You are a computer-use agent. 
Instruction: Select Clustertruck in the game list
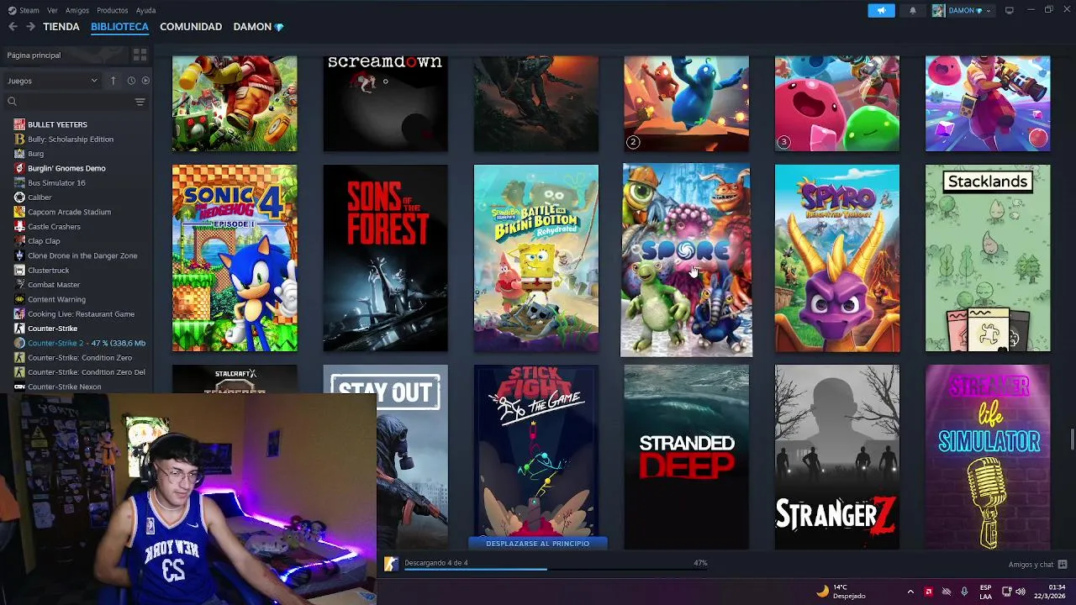pyautogui.click(x=48, y=270)
